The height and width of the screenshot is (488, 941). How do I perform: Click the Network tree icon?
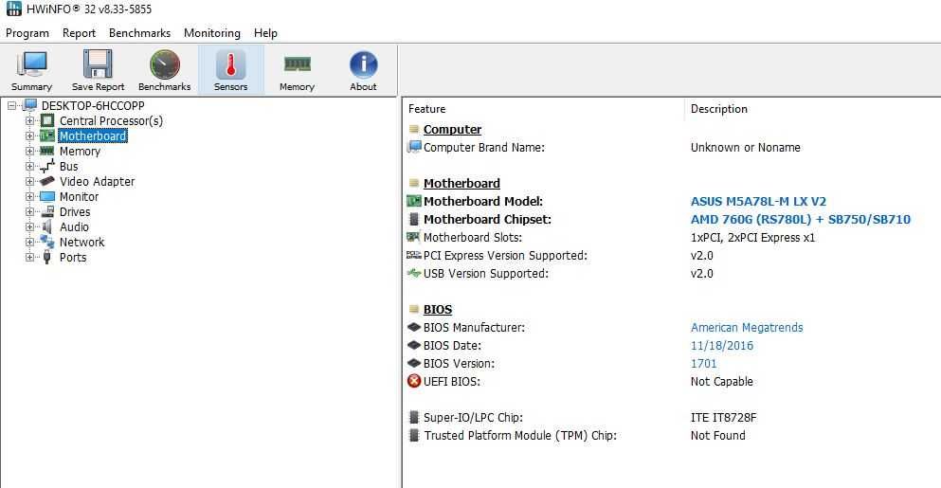pos(47,242)
